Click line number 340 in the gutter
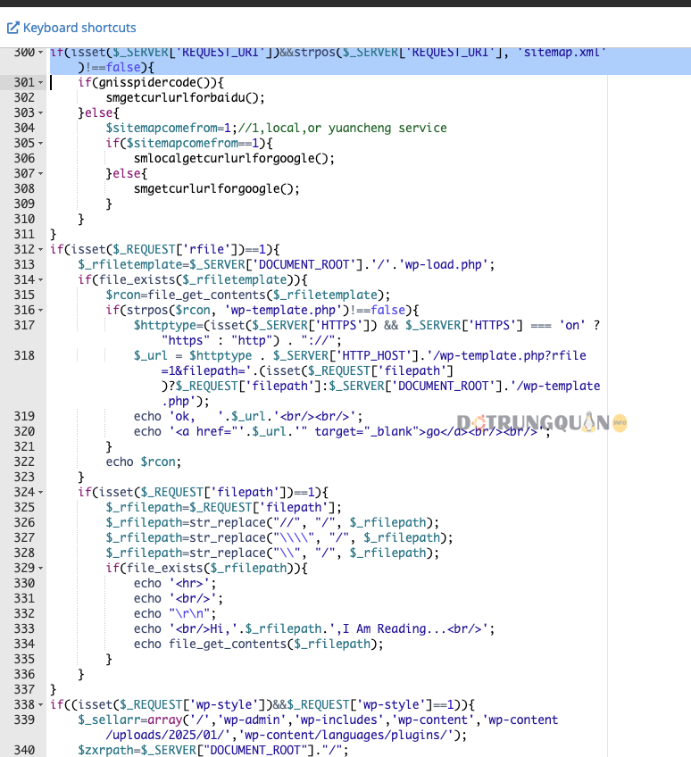The width and height of the screenshot is (691, 757). [x=24, y=750]
